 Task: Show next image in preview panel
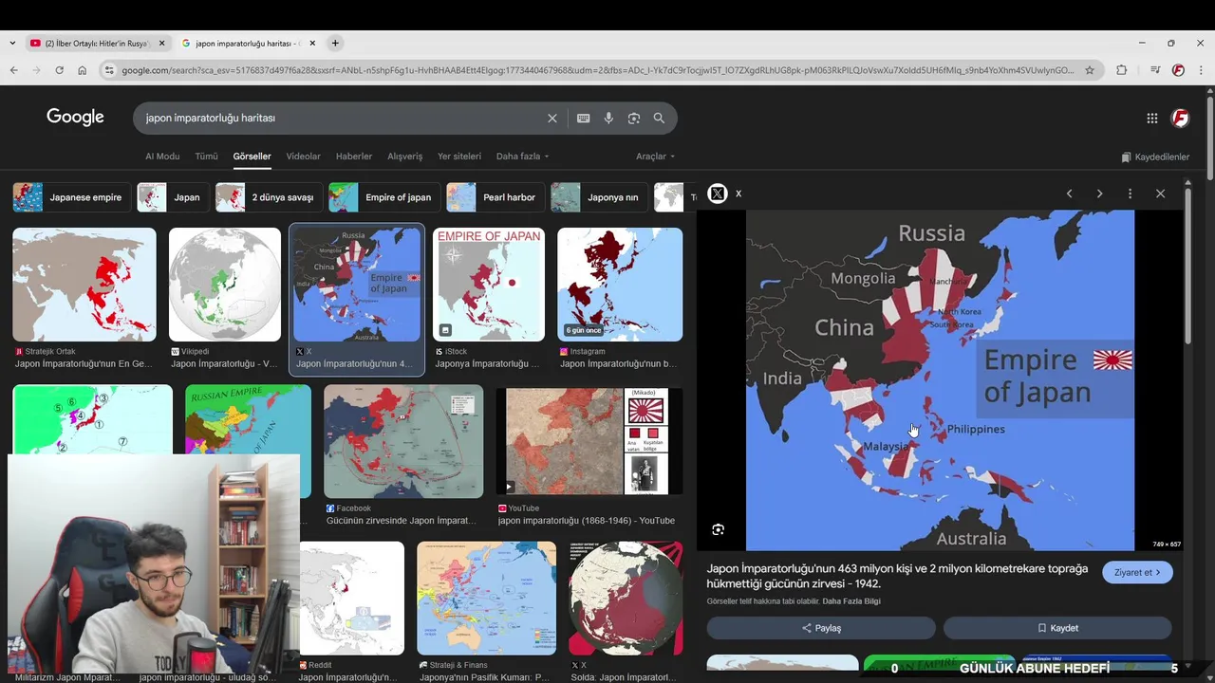tap(1099, 194)
